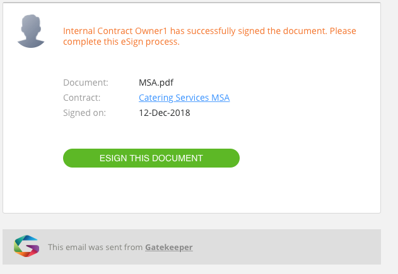Click the 'Contract:' field label
The height and width of the screenshot is (274, 398).
pyautogui.click(x=82, y=98)
